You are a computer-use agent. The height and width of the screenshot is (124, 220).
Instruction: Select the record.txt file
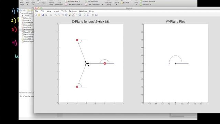tap(27, 37)
